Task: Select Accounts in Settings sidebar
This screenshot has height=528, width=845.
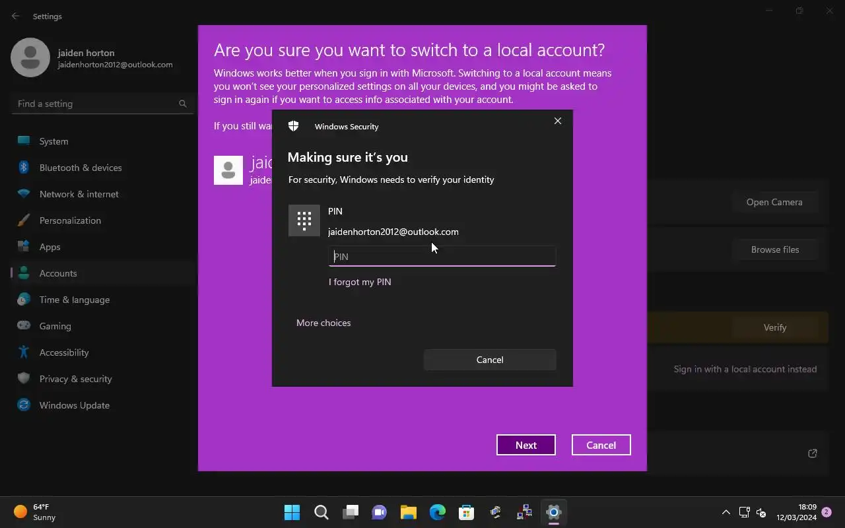Action: tap(102, 273)
